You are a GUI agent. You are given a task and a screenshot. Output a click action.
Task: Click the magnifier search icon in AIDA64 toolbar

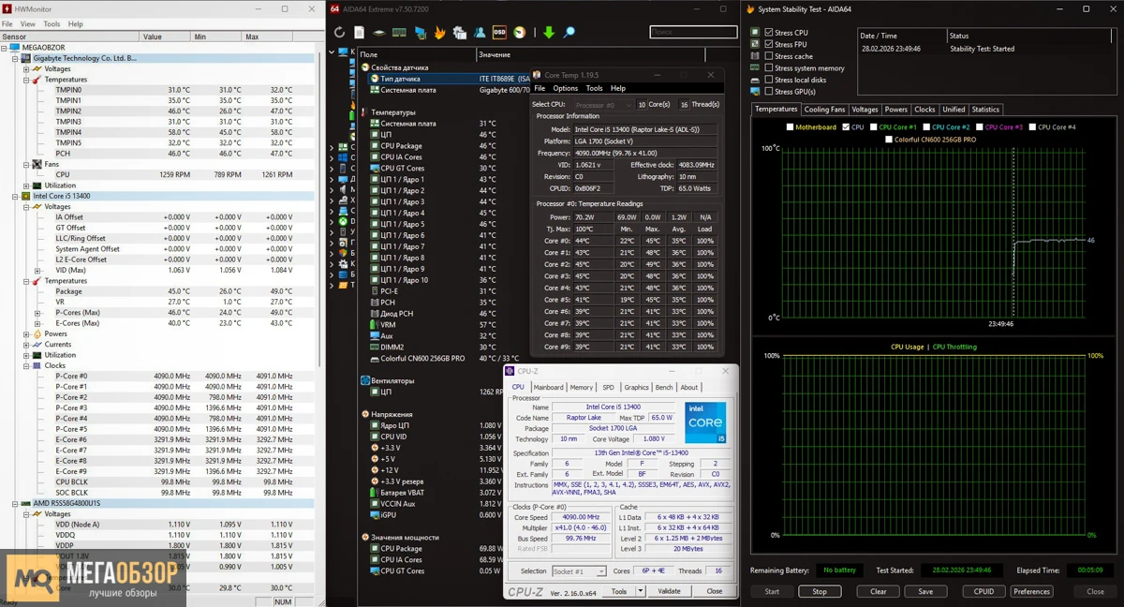tap(569, 33)
